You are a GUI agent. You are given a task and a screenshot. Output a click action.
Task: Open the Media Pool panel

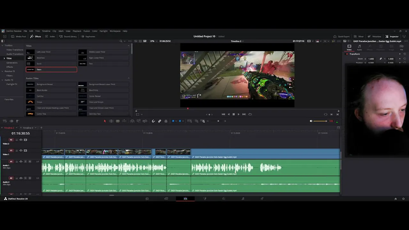click(x=19, y=36)
